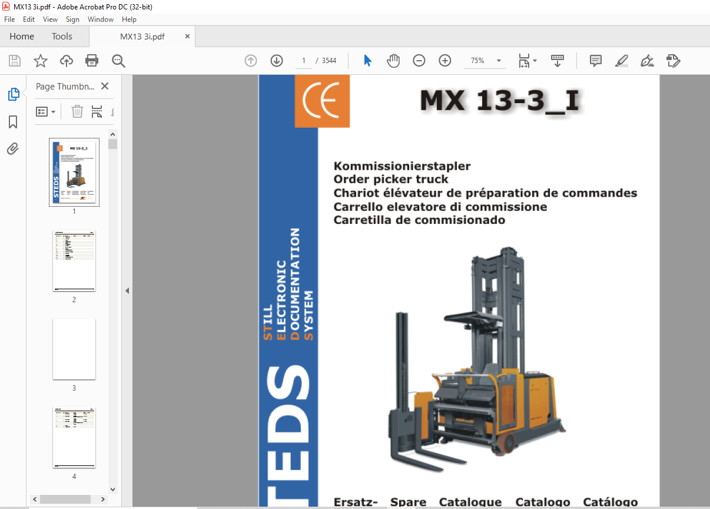The image size is (710, 509).
Task: Click the stamp tool icon
Action: 673,61
